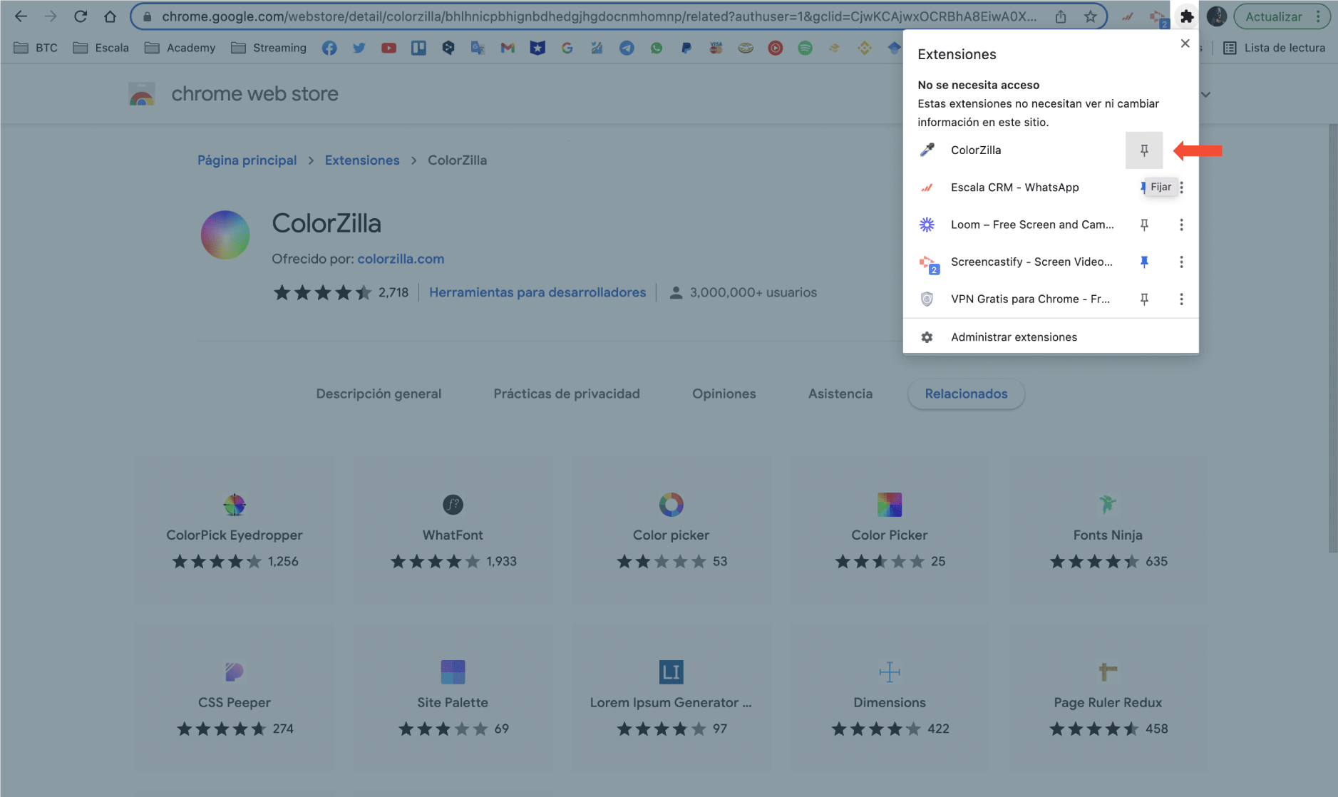Open the YouTube bookmark
Screen dimensions: 1338x797
(x=388, y=48)
